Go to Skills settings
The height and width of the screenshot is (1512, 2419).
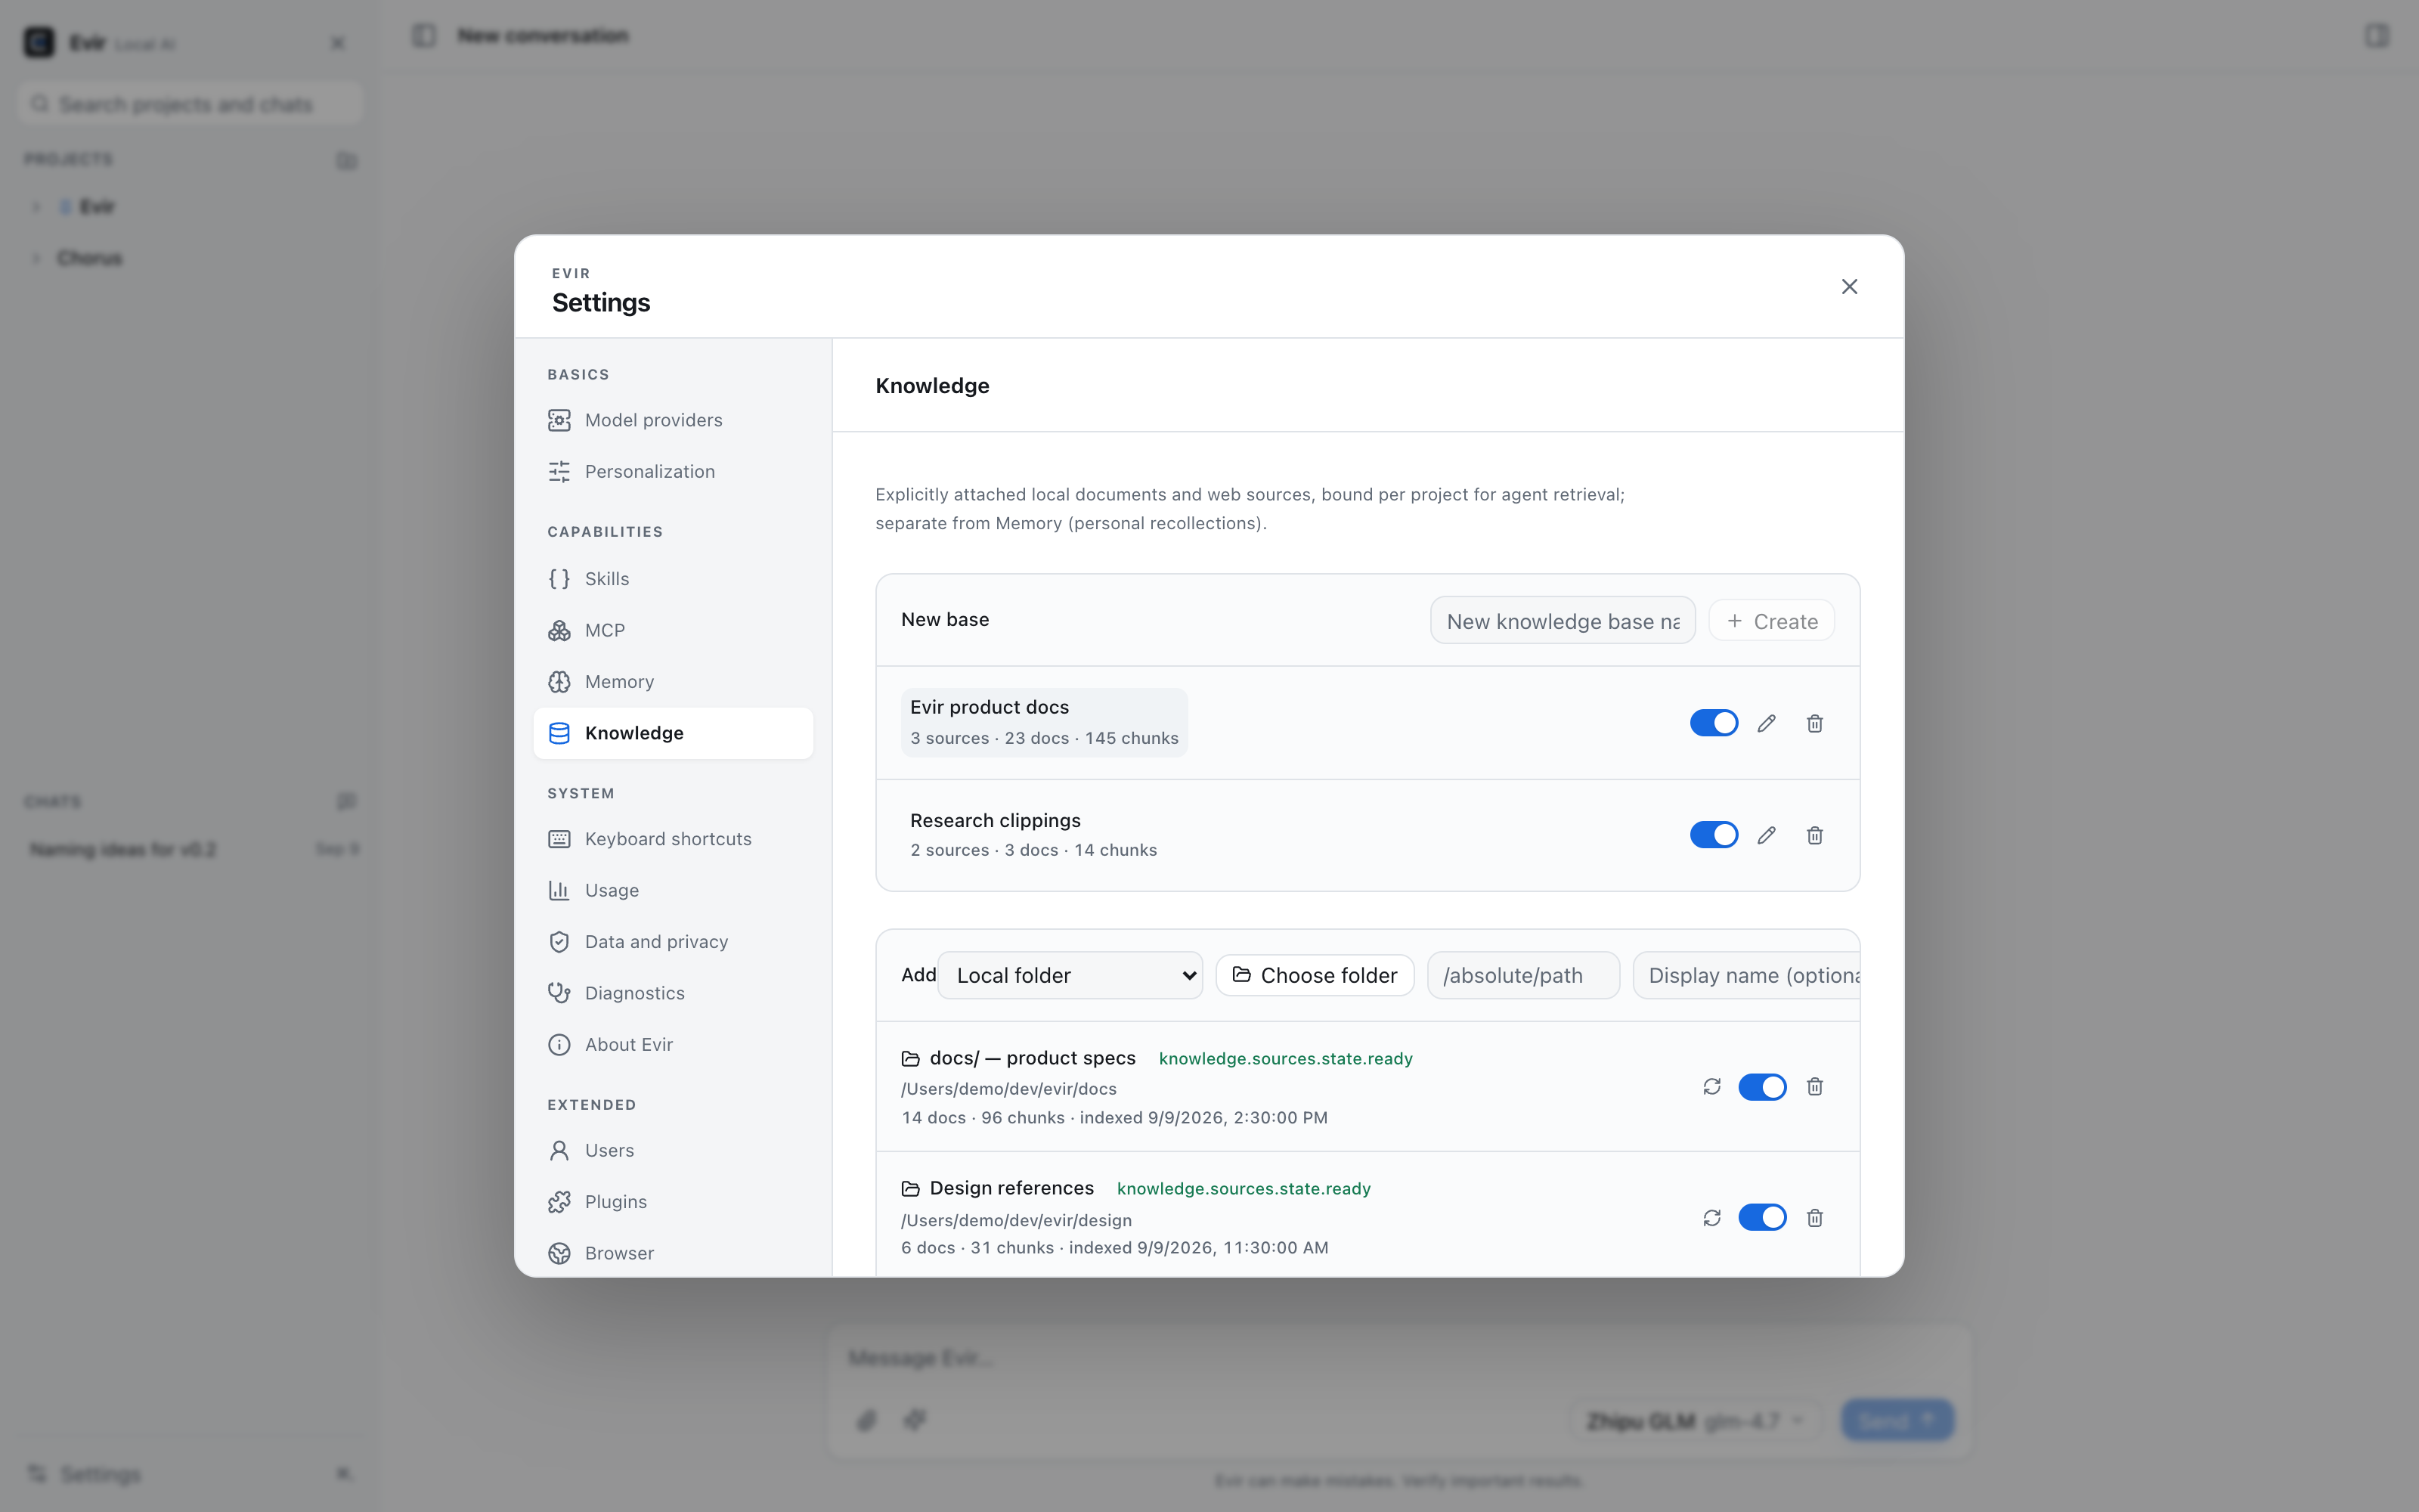pos(673,579)
